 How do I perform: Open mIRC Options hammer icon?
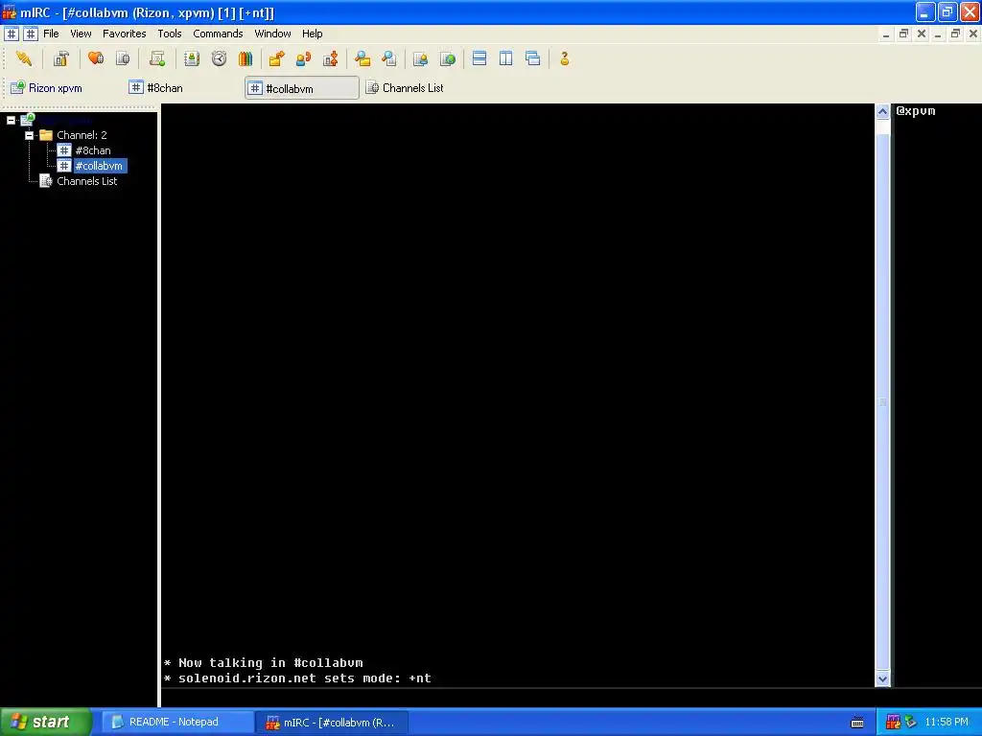[x=60, y=58]
